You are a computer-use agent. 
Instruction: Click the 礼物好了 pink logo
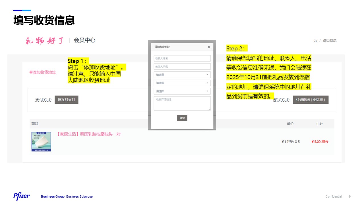(45, 41)
